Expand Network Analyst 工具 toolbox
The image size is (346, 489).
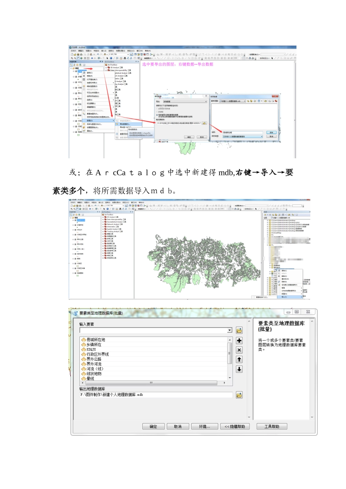pos(103,224)
